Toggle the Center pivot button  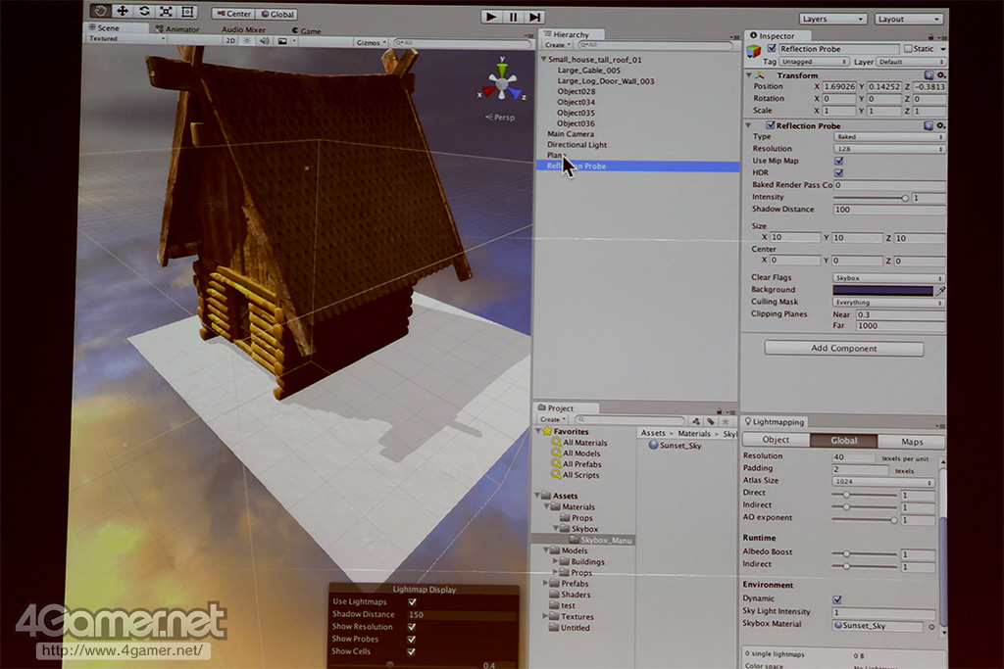[233, 14]
